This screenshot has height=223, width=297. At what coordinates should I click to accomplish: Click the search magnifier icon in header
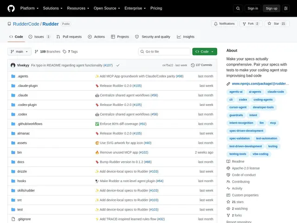238,8
